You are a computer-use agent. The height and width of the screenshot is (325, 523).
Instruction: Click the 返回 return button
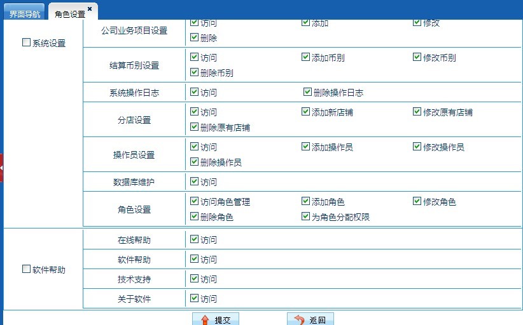pyautogui.click(x=310, y=320)
